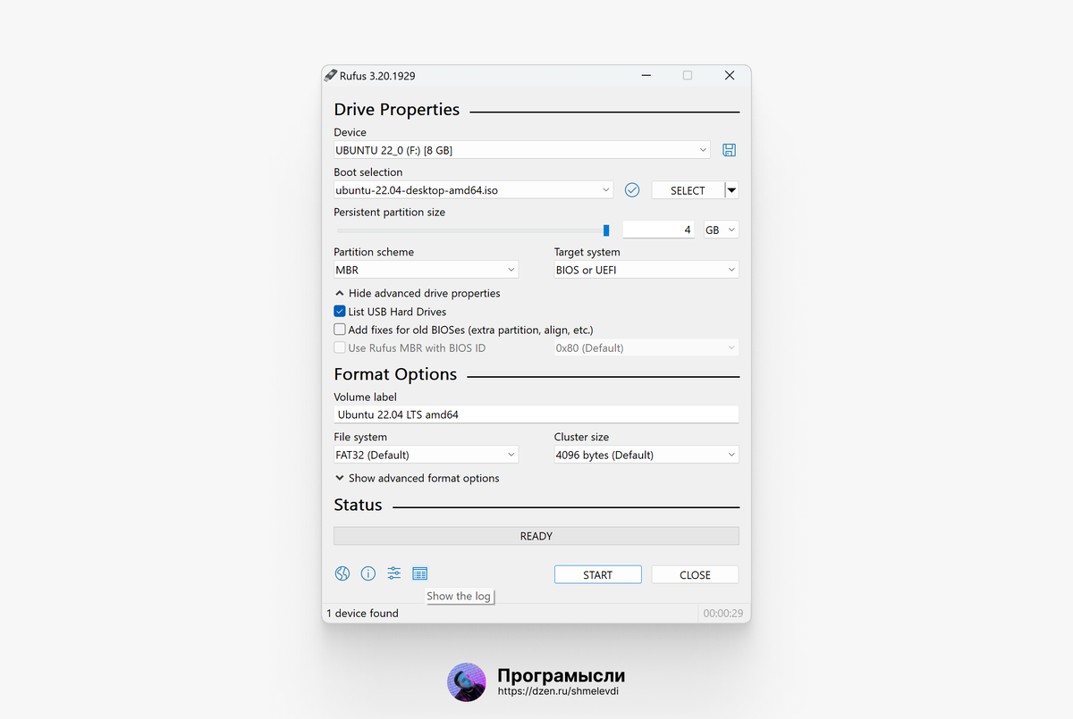This screenshot has width=1073, height=719.
Task: Click the persistent partition size value field
Action: pos(659,230)
